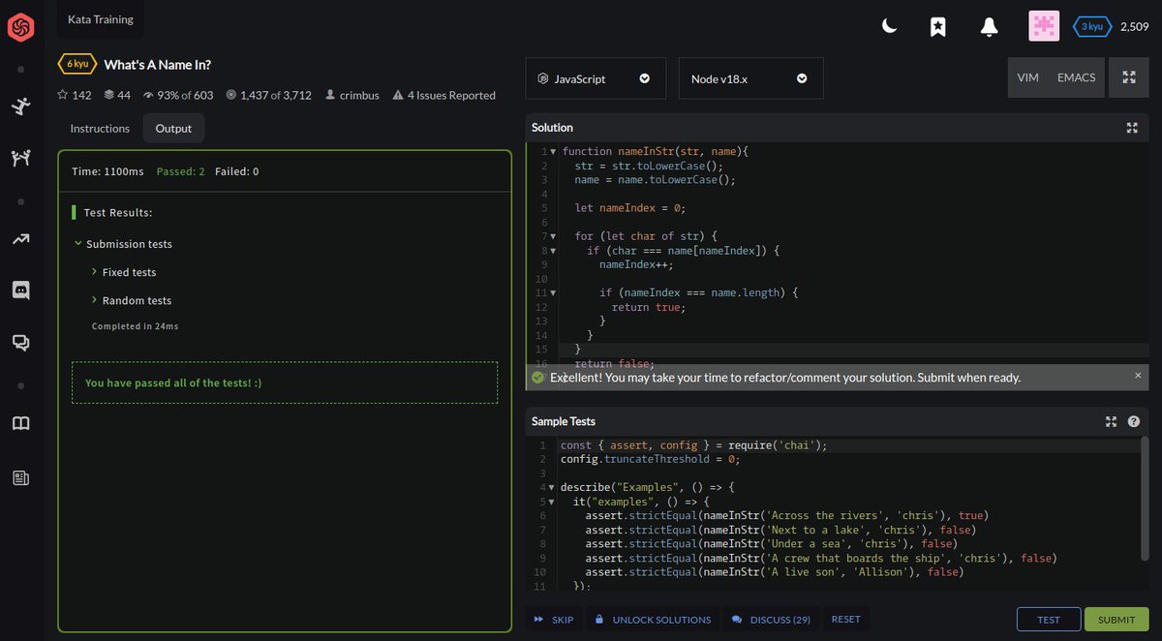
Task: Click the green SUBMIT button
Action: 1116,620
